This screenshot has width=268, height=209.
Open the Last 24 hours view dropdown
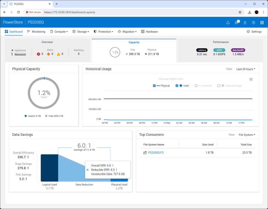[x=246, y=69]
